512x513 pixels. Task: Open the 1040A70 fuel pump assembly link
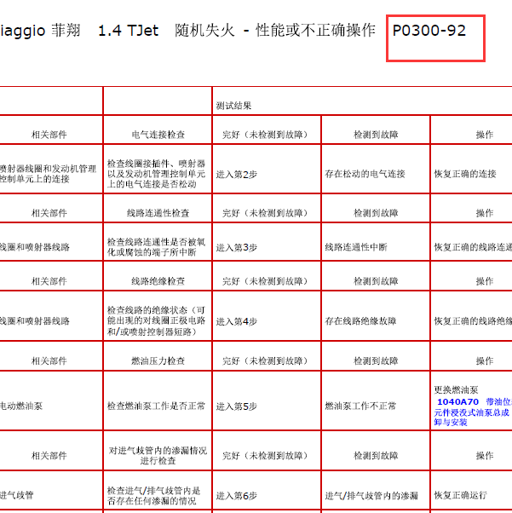point(473,412)
